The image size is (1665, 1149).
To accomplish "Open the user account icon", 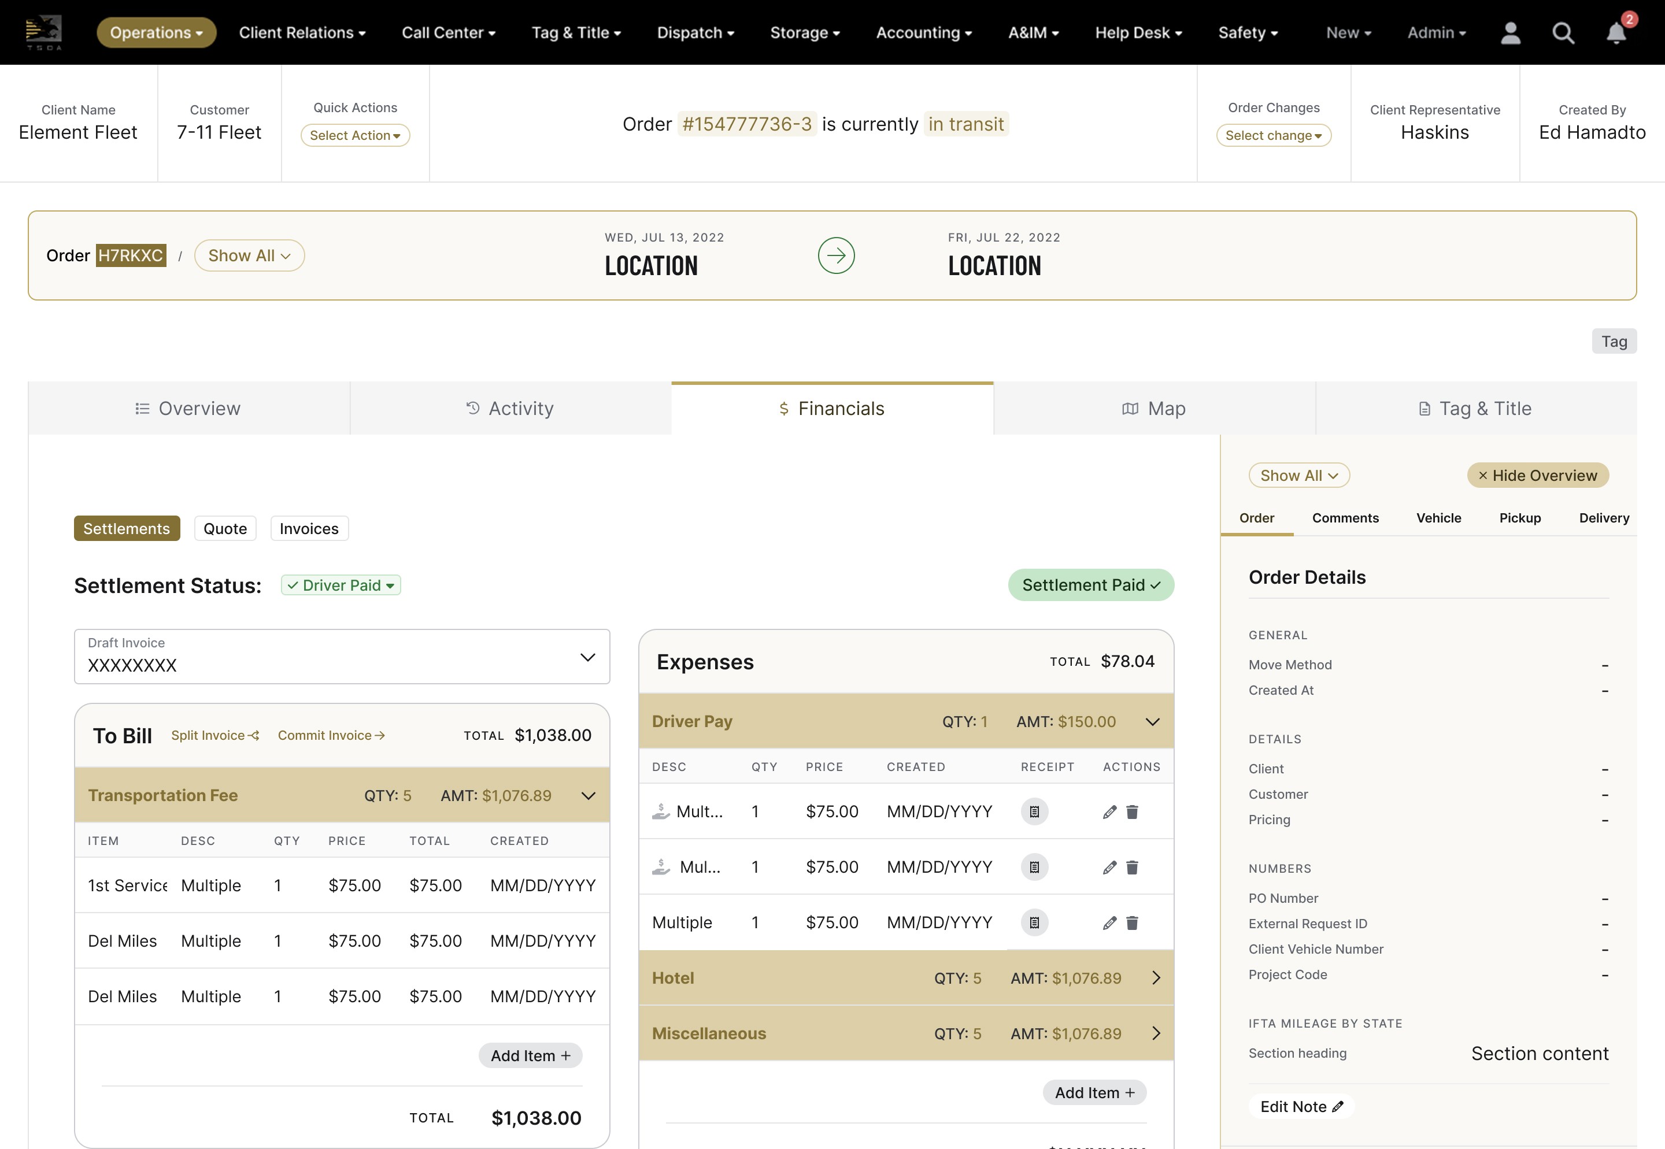I will (1510, 32).
